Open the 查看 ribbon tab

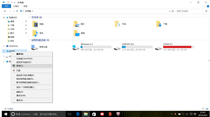(25, 6)
